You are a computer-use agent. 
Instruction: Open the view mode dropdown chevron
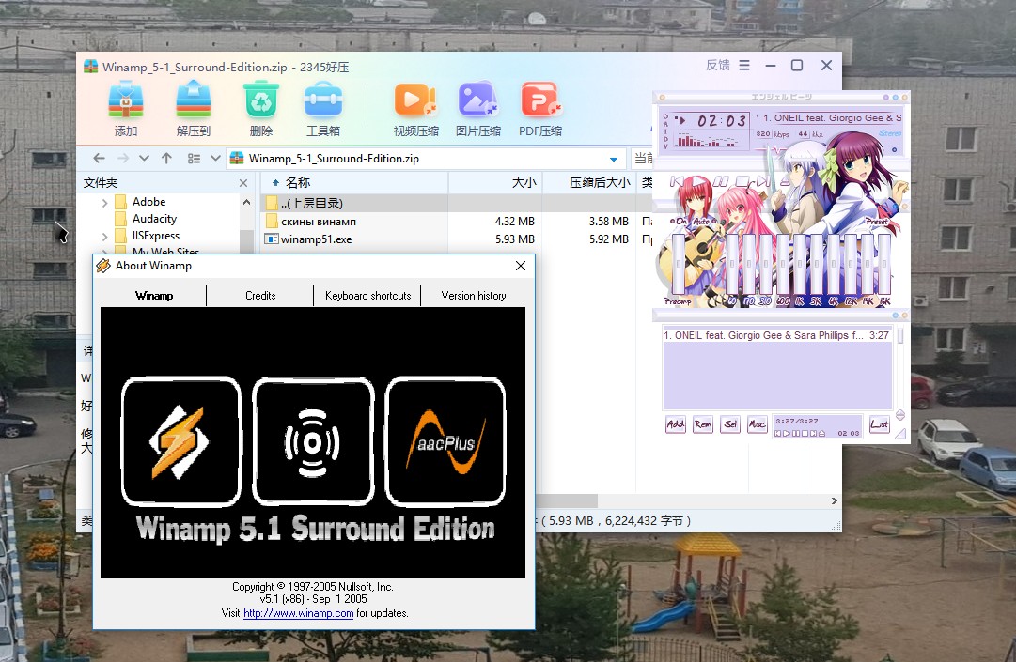(x=215, y=158)
